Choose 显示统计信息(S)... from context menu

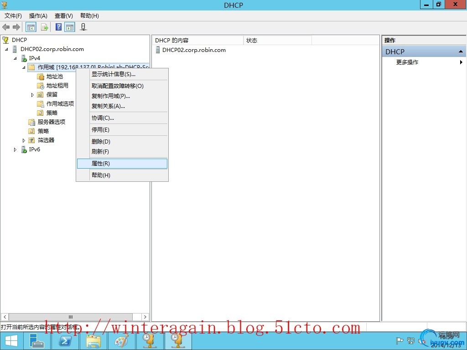(x=122, y=74)
